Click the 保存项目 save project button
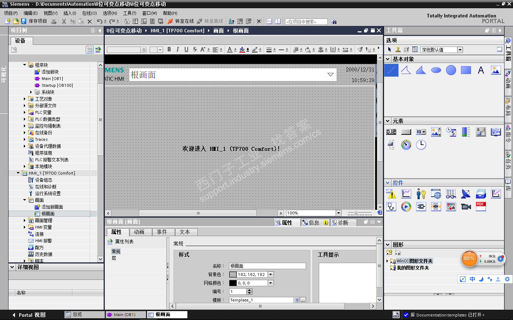 point(34,21)
